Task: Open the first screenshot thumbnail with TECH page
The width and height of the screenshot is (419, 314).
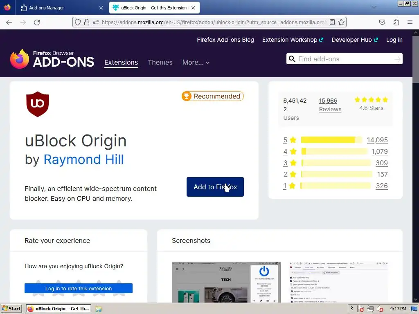Action: (226, 282)
